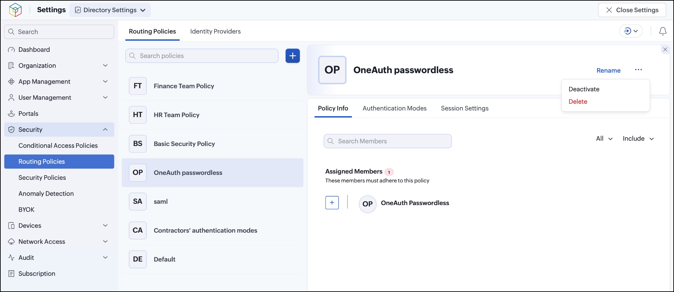Click the Security shield icon
674x292 pixels.
coord(11,130)
